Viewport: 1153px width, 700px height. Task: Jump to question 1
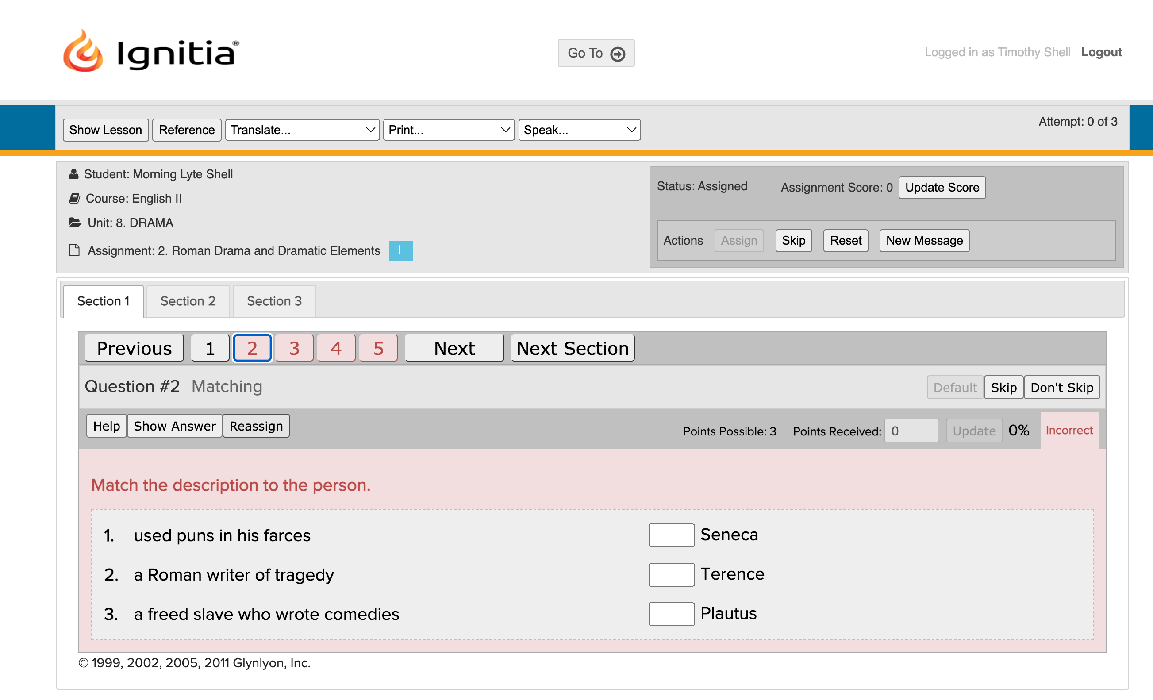point(210,348)
